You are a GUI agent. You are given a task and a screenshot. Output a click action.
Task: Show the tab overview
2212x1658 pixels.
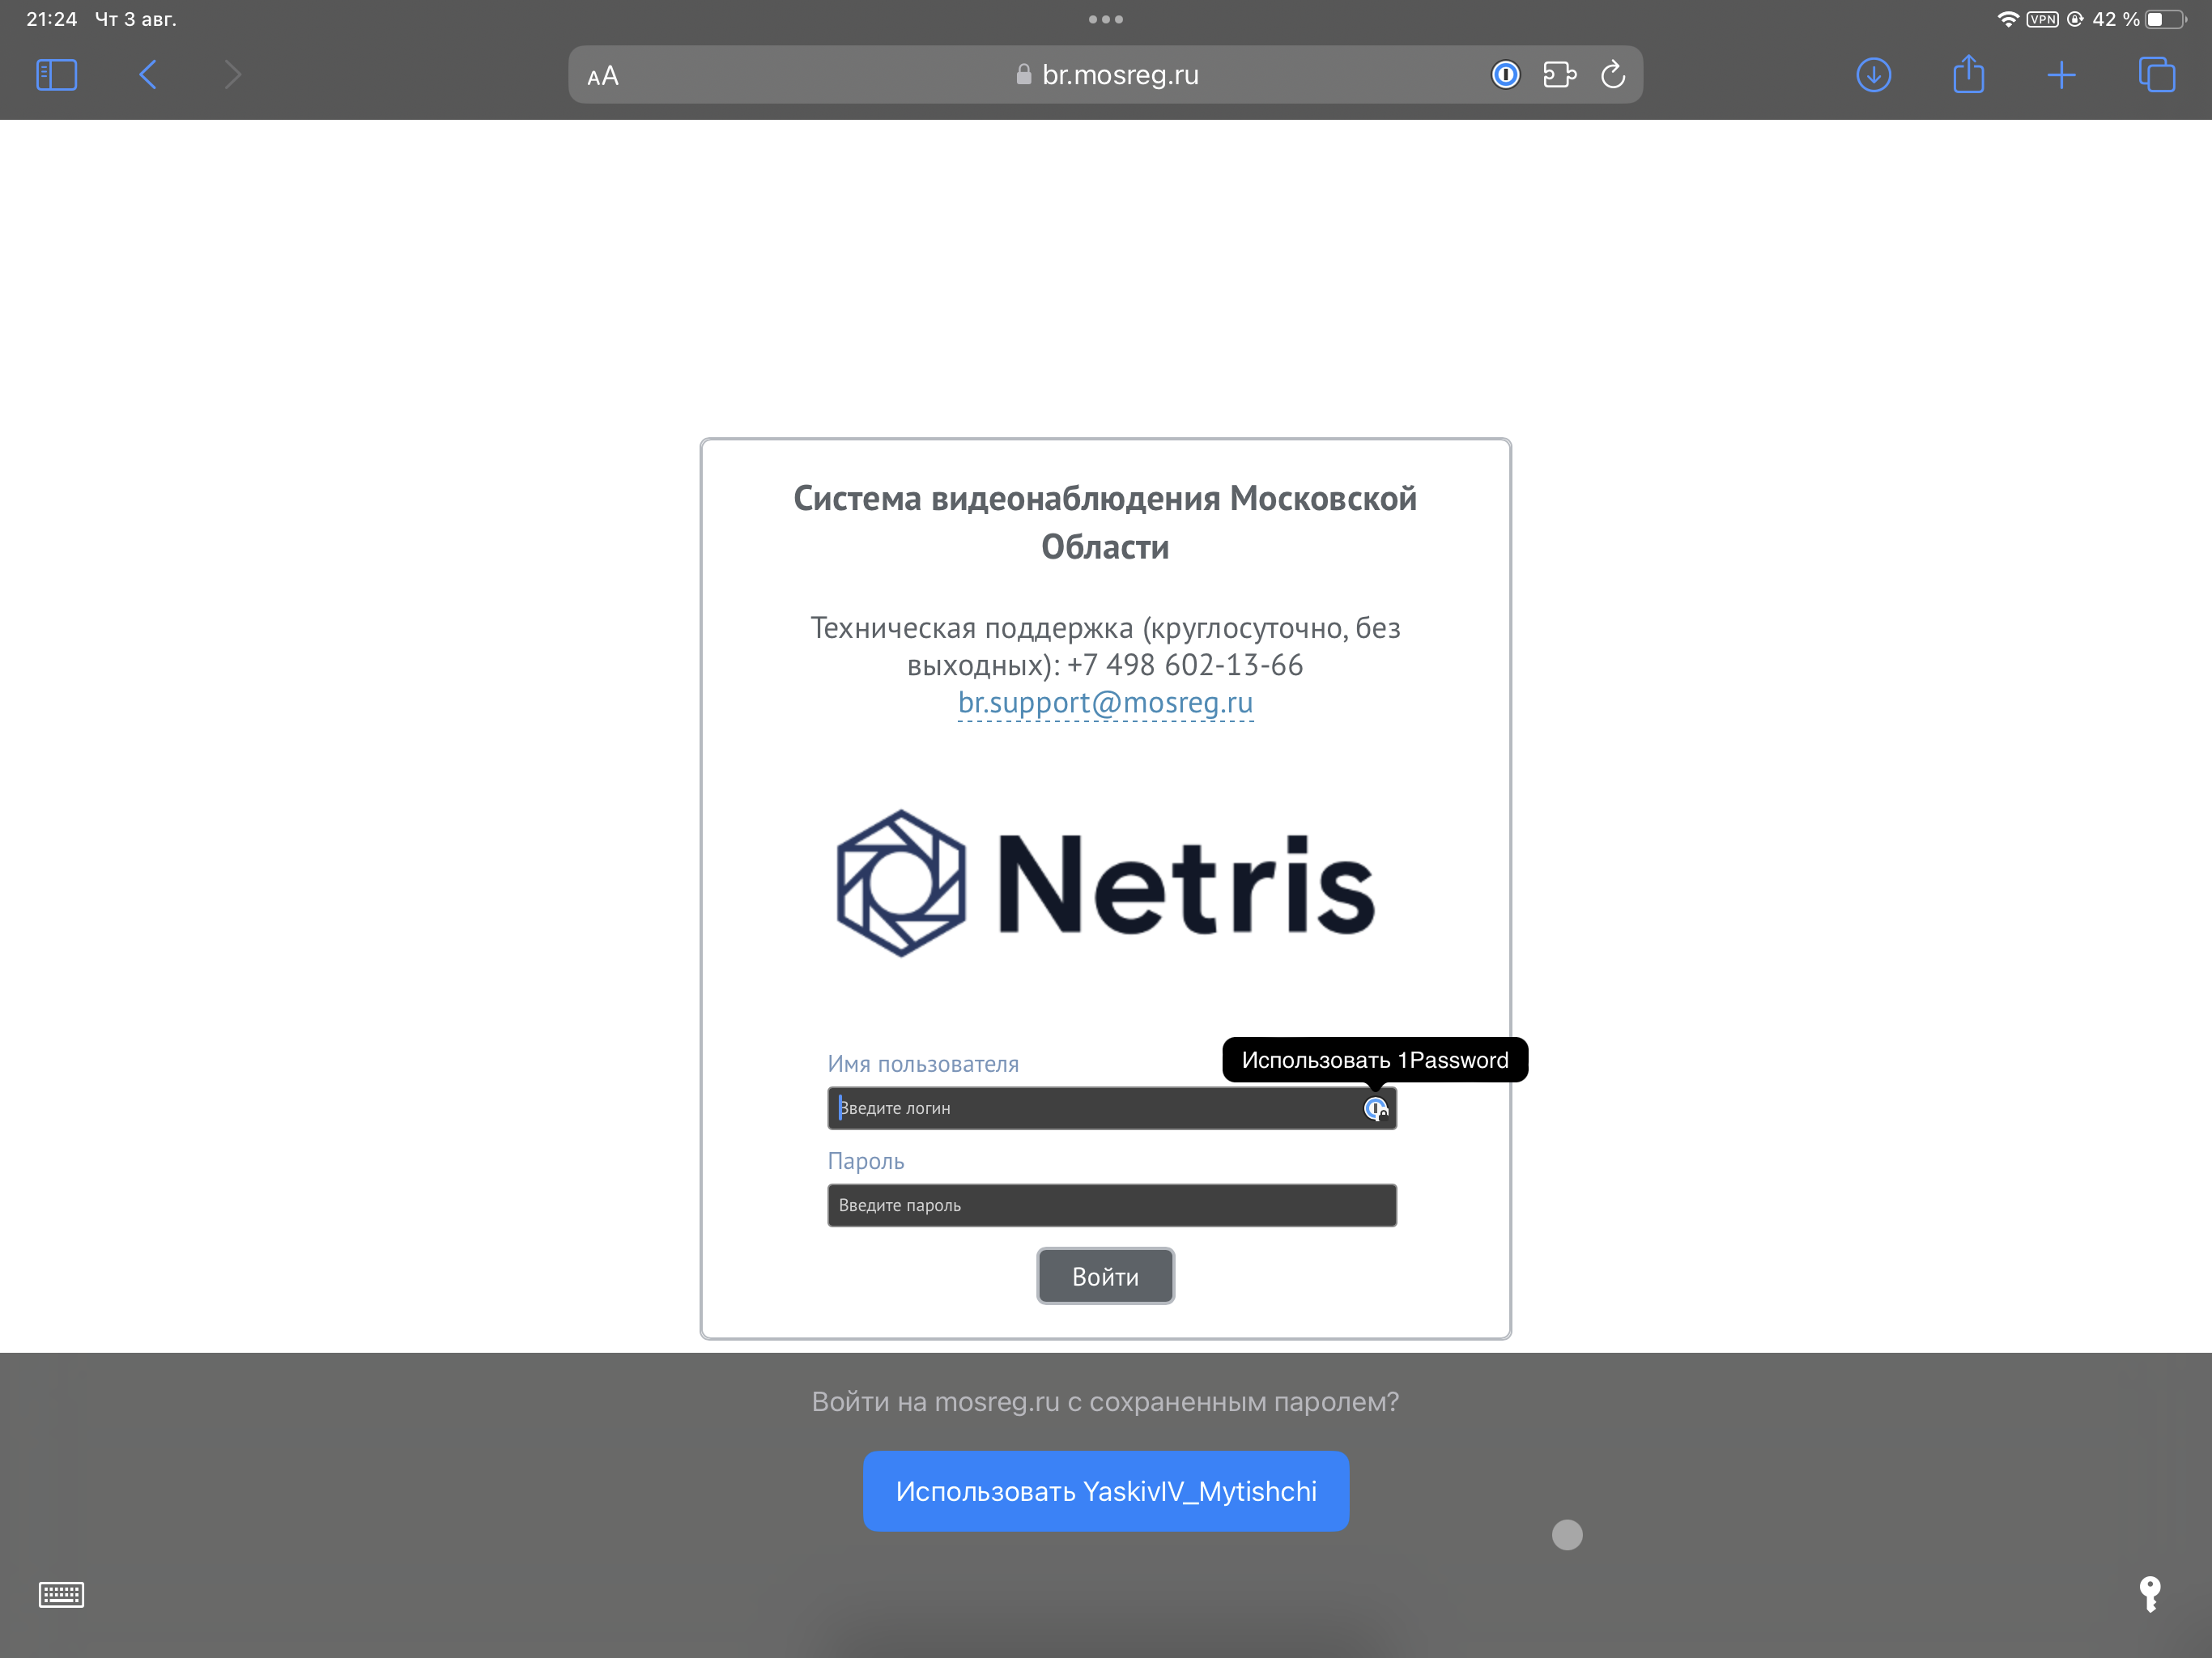(2156, 75)
